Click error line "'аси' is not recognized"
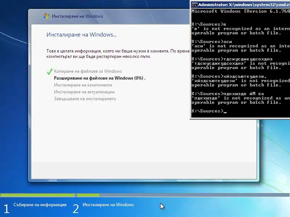 (x=241, y=46)
